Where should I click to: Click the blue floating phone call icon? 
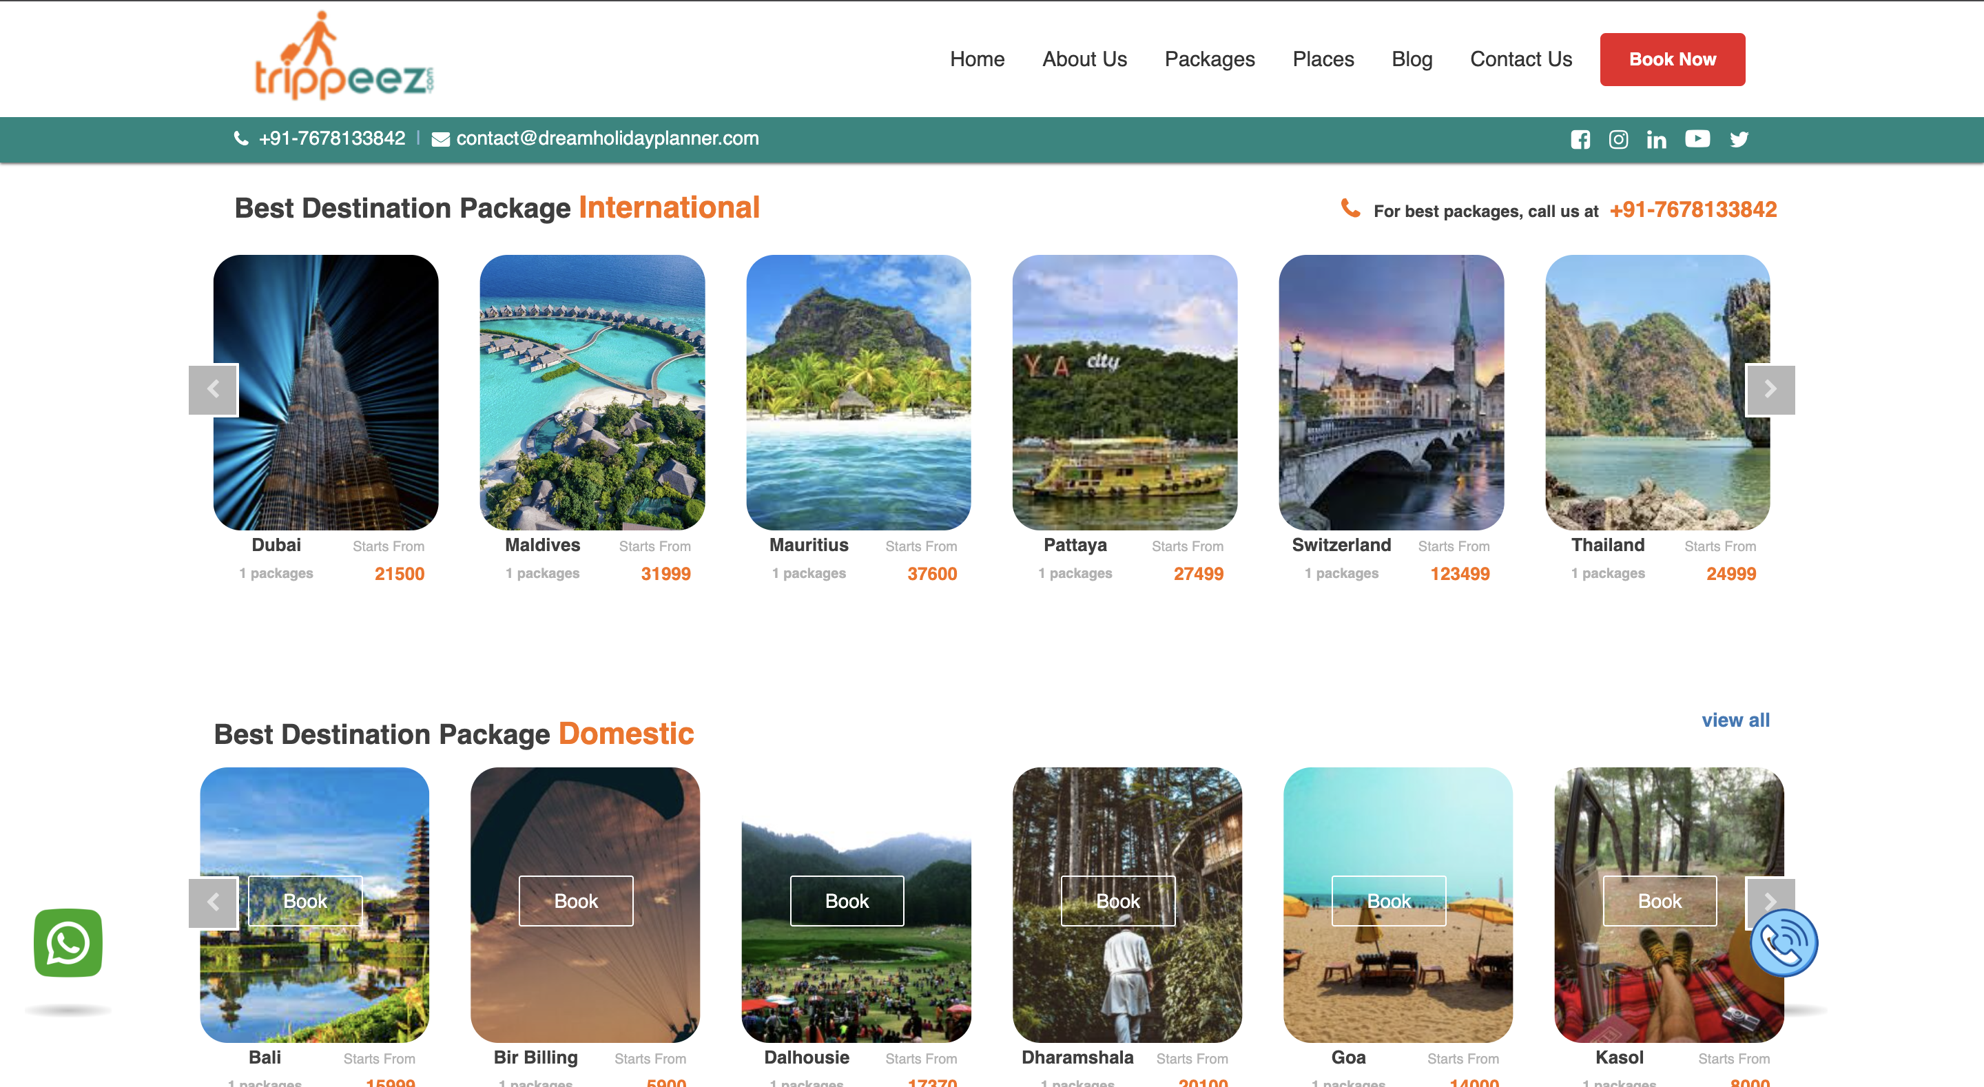tap(1784, 942)
